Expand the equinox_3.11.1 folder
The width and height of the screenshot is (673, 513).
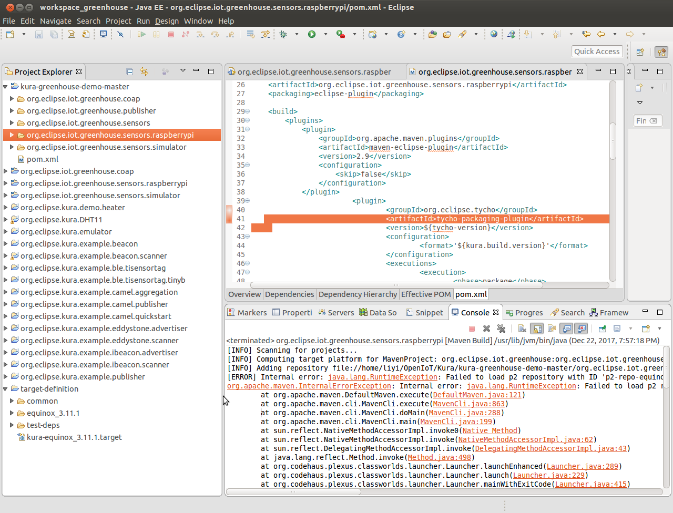click(x=12, y=413)
